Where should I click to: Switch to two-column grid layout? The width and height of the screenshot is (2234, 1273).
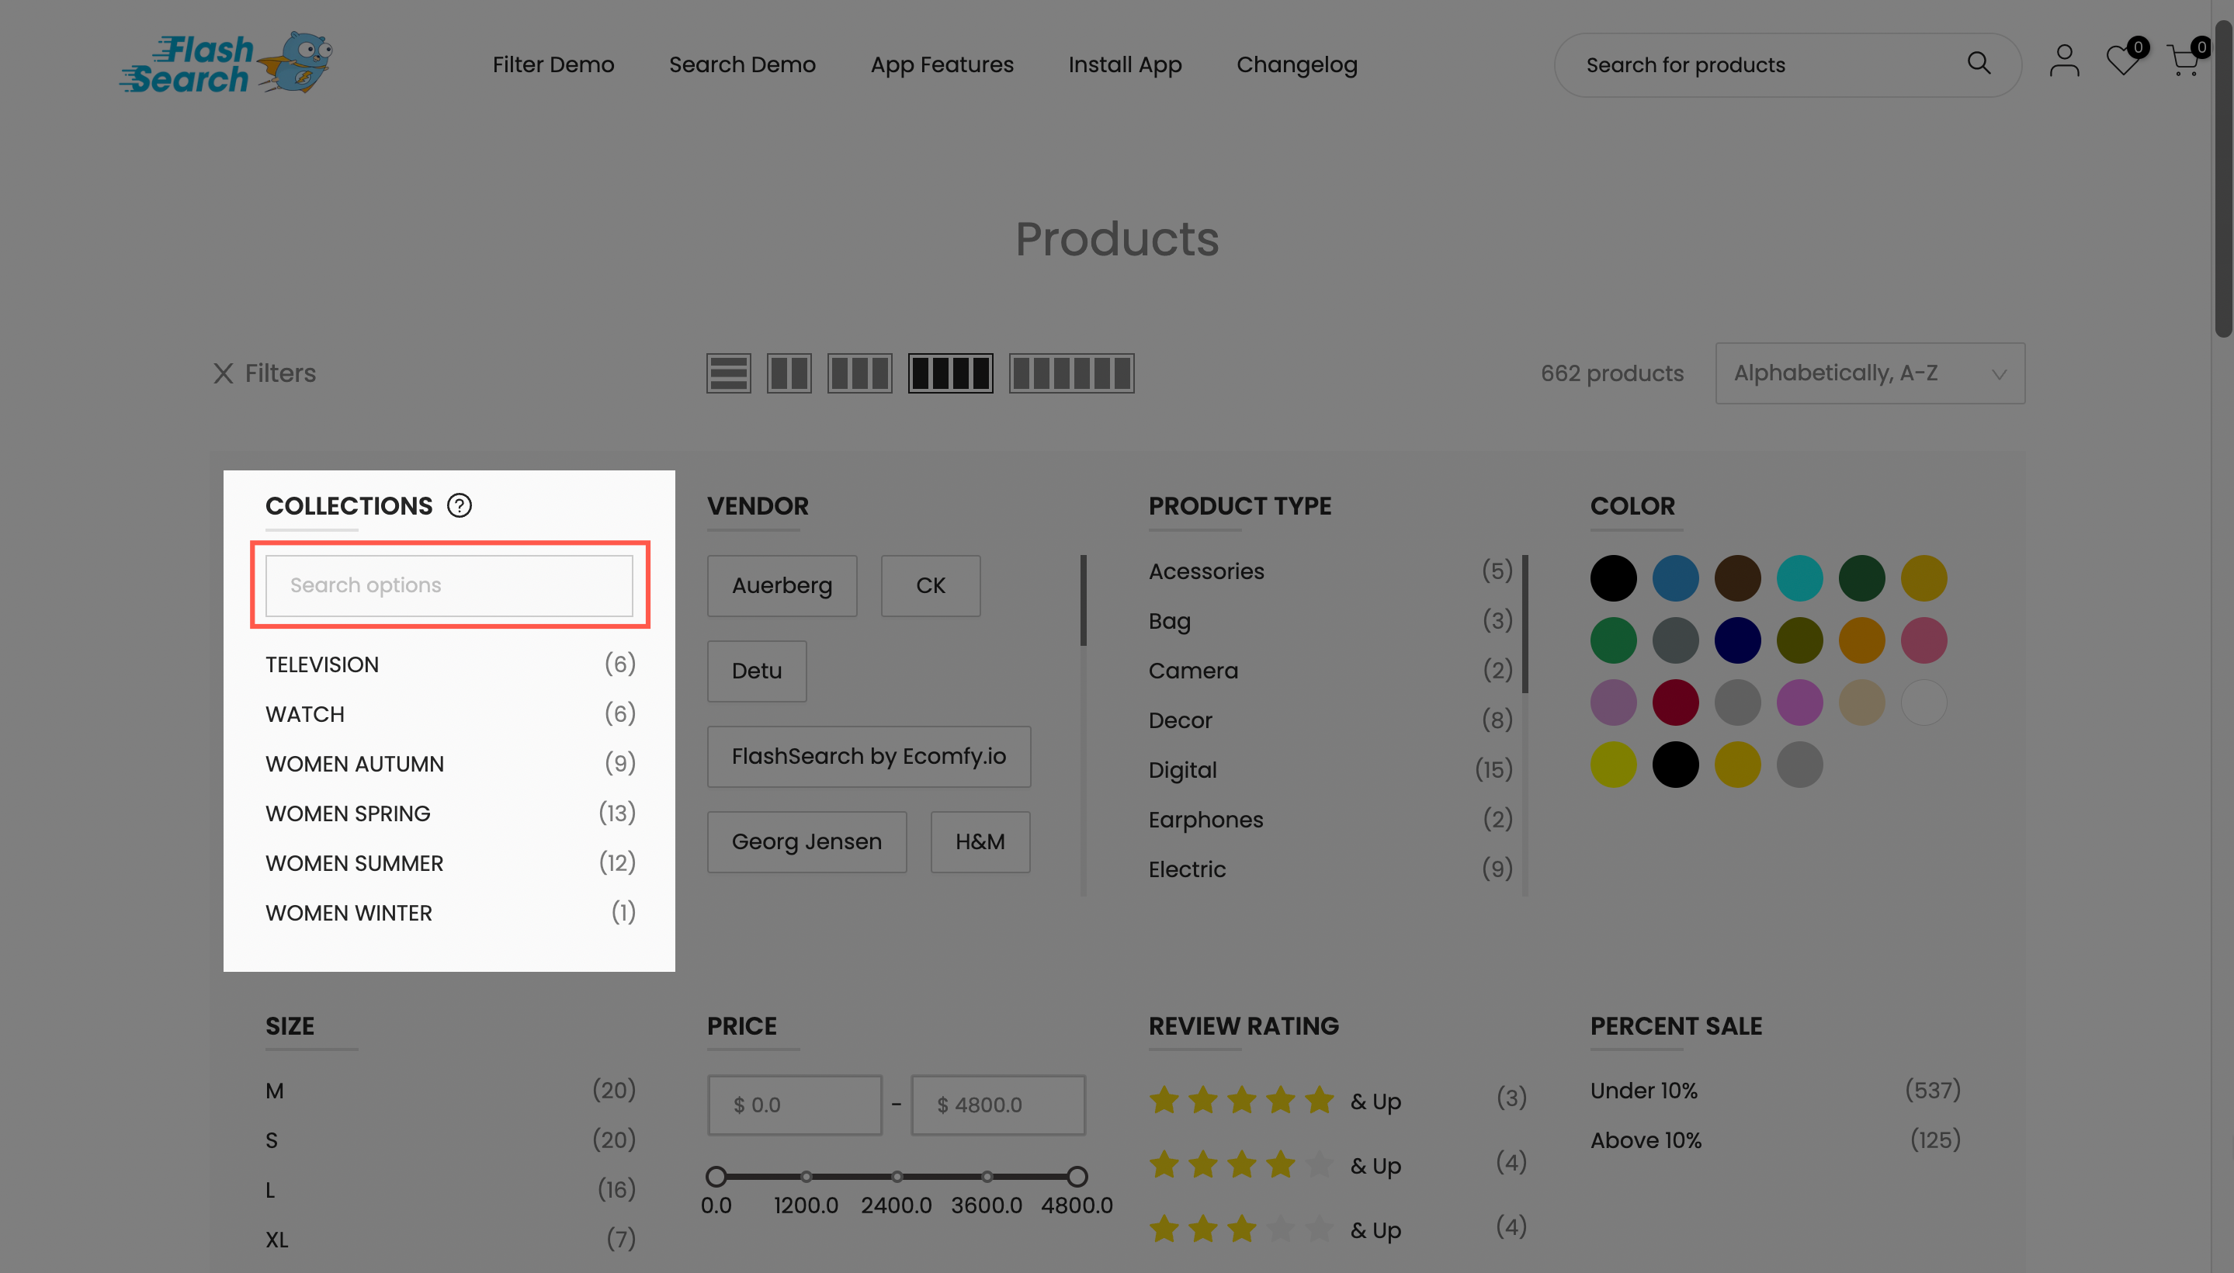(789, 373)
